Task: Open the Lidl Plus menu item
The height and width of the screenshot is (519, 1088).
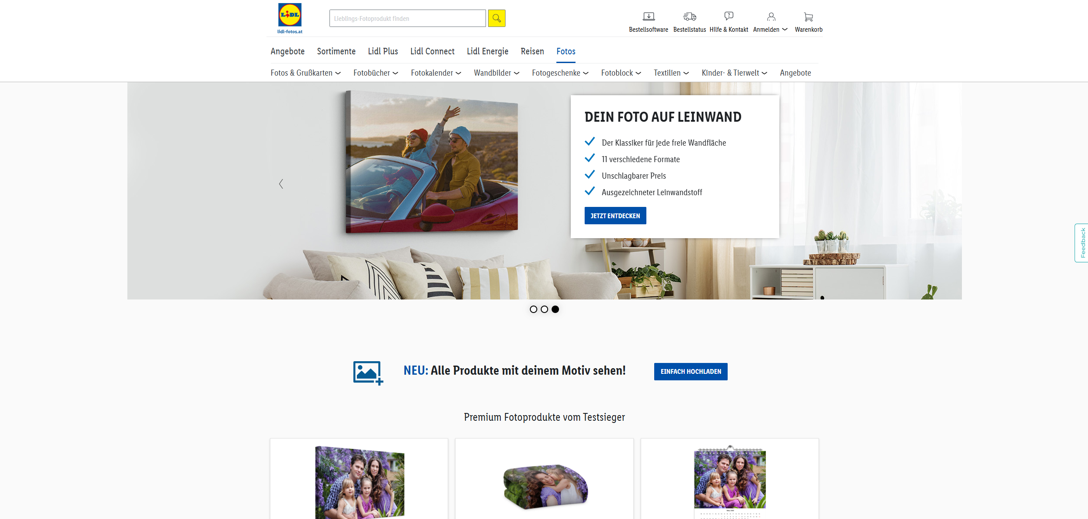Action: (383, 51)
